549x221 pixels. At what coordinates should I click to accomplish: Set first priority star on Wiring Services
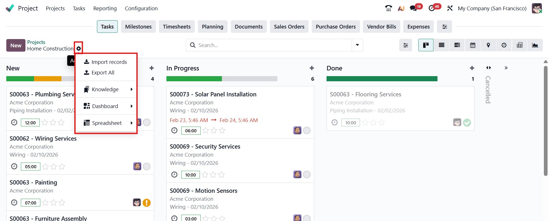click(x=45, y=167)
